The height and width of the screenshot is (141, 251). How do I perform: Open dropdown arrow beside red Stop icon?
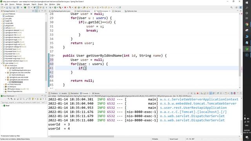67,7
